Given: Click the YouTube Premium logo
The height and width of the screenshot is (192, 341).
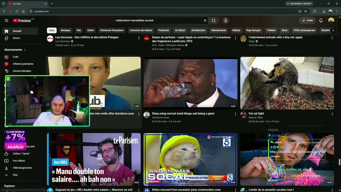Looking at the screenshot, I should tap(22, 21).
